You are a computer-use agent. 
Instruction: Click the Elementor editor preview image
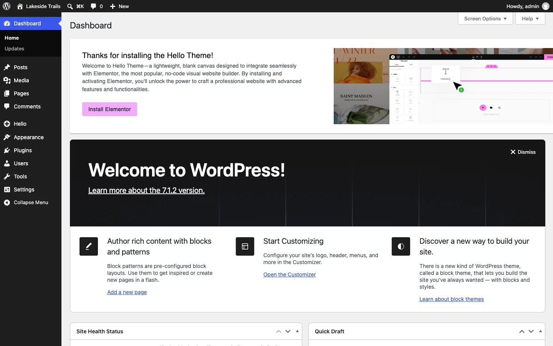[x=443, y=86]
